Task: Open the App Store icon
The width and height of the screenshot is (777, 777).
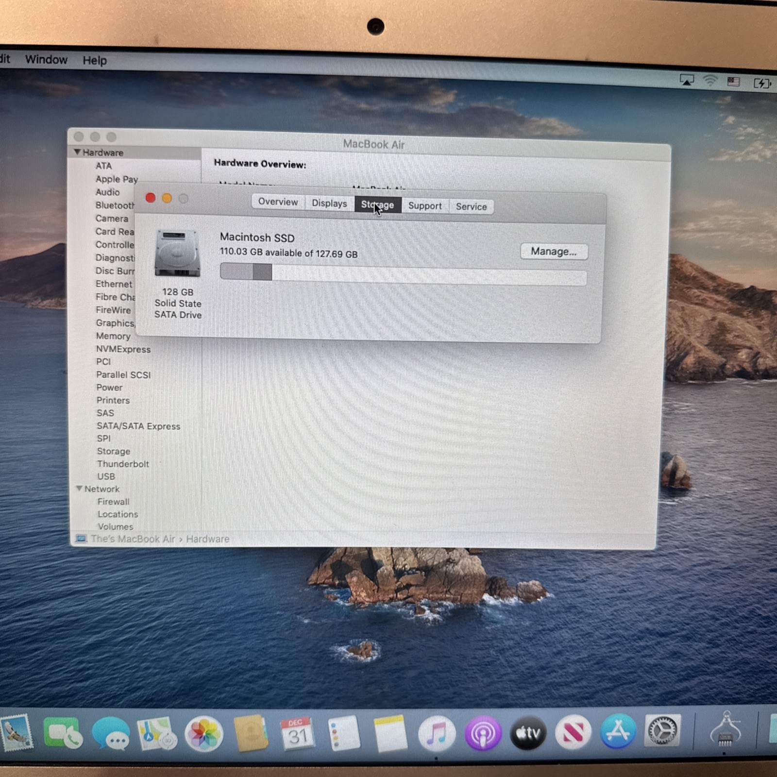Action: coord(618,731)
